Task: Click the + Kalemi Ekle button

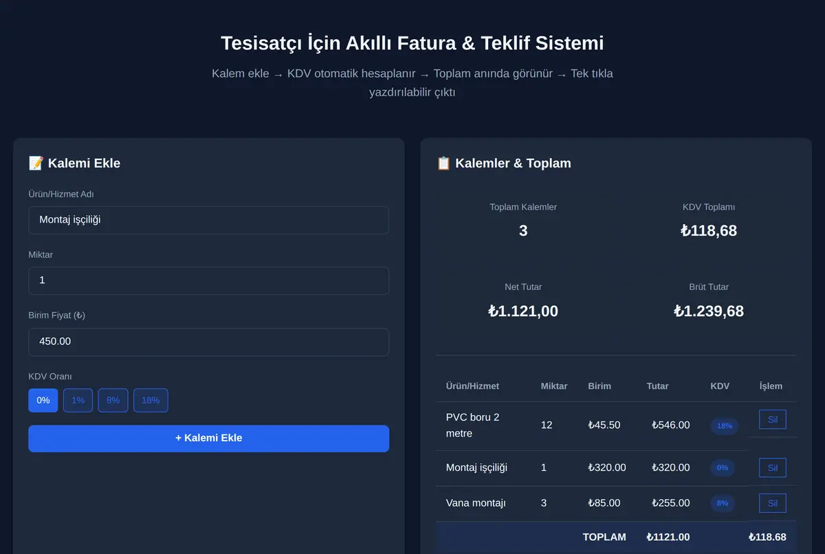Action: point(208,439)
